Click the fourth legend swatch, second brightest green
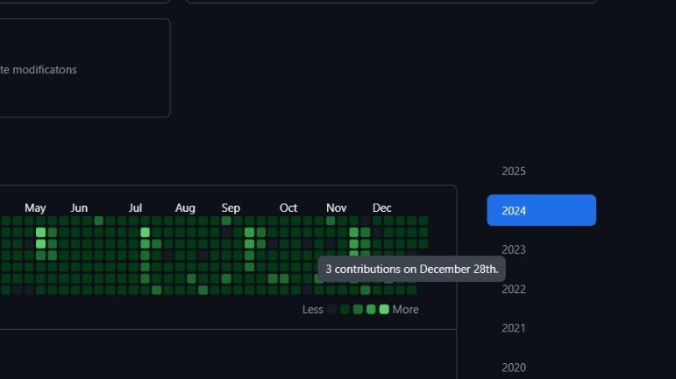Image resolution: width=676 pixels, height=379 pixels. tap(371, 309)
